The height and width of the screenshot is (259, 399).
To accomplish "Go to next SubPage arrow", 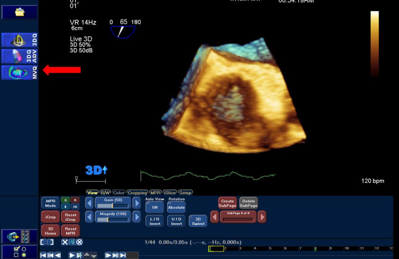I will pos(262,217).
